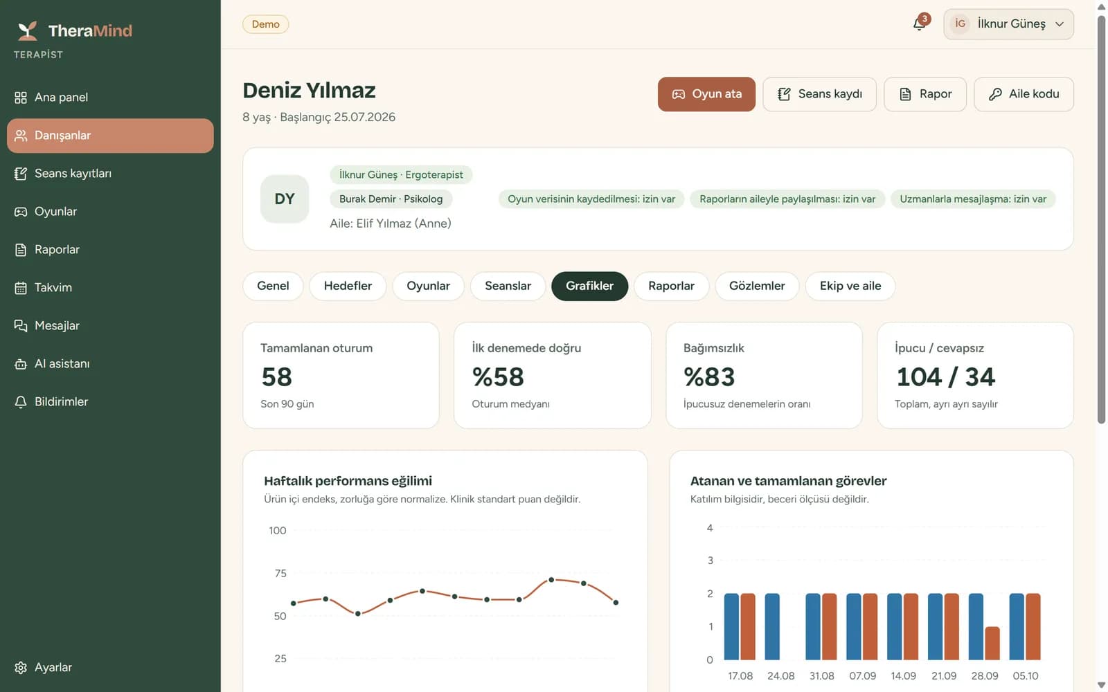Open the Oyunlar sidebar page
Screen dimensions: 1108x692
pyautogui.click(x=110, y=212)
